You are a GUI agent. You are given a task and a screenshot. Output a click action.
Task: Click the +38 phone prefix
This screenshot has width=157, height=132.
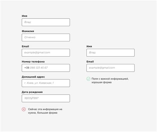click(x=27, y=68)
